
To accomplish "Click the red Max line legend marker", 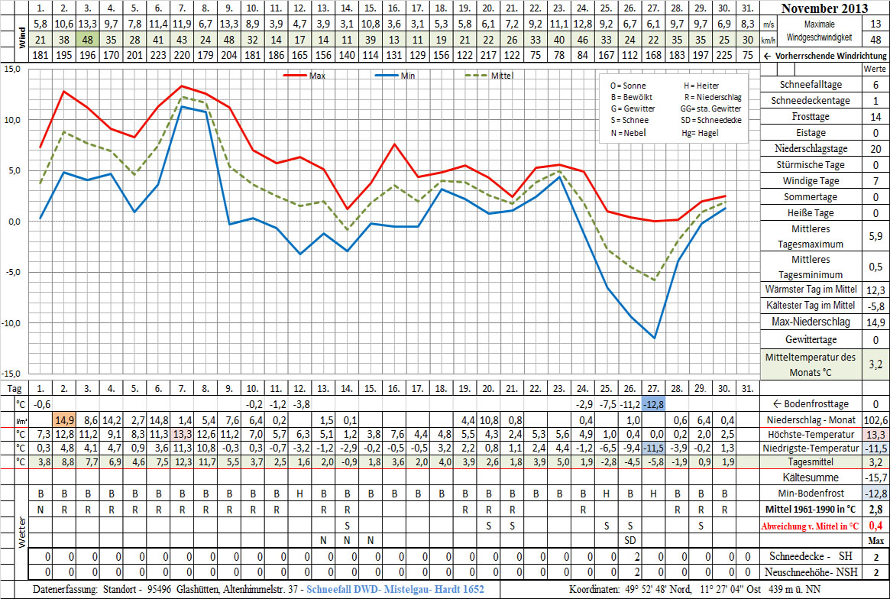I will click(296, 76).
